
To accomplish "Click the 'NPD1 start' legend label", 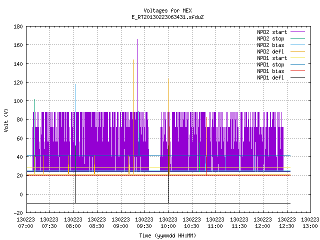I will tap(272, 58).
